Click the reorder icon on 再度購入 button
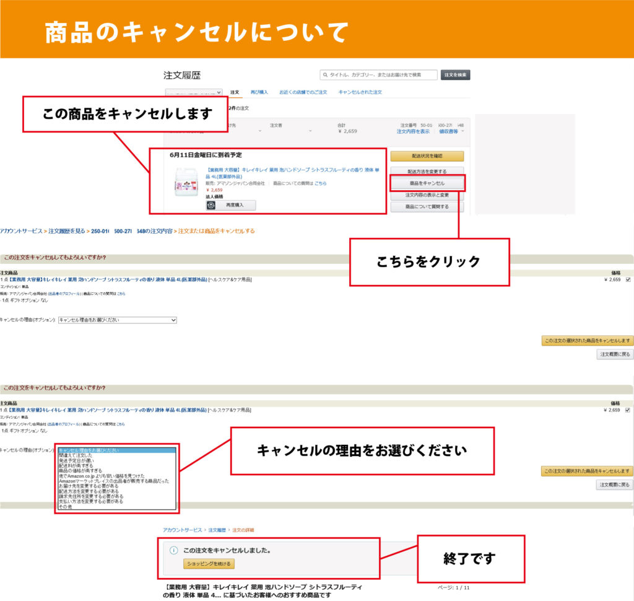Image resolution: width=634 pixels, height=601 pixels. pos(211,205)
